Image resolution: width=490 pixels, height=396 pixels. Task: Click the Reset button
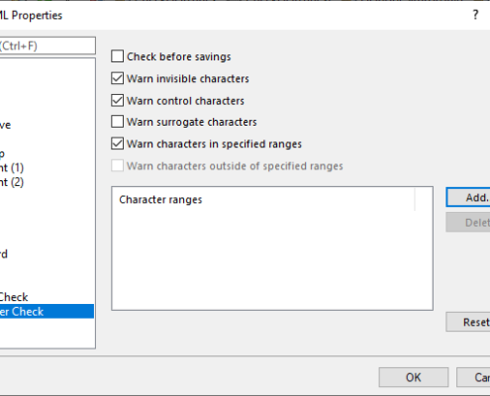coord(468,322)
